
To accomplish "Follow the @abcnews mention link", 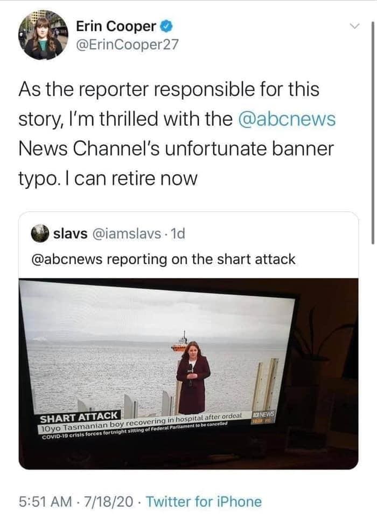I will pos(287,119).
